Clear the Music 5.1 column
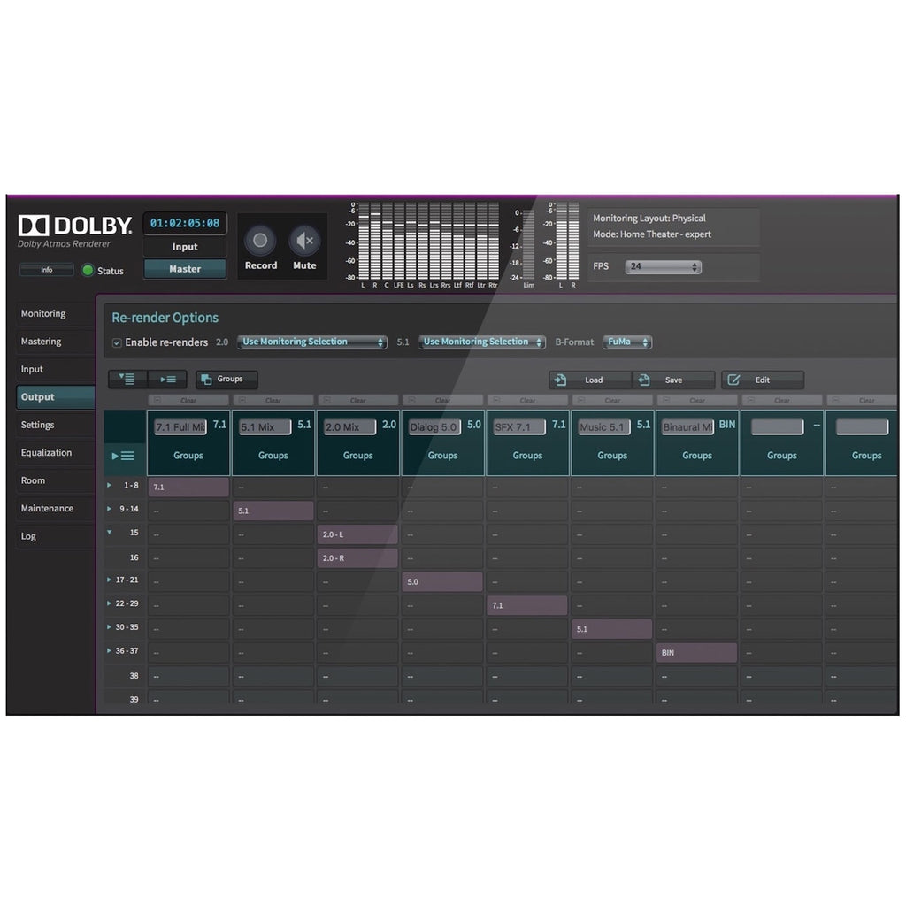Screen dimensions: 906x906 pyautogui.click(x=612, y=401)
